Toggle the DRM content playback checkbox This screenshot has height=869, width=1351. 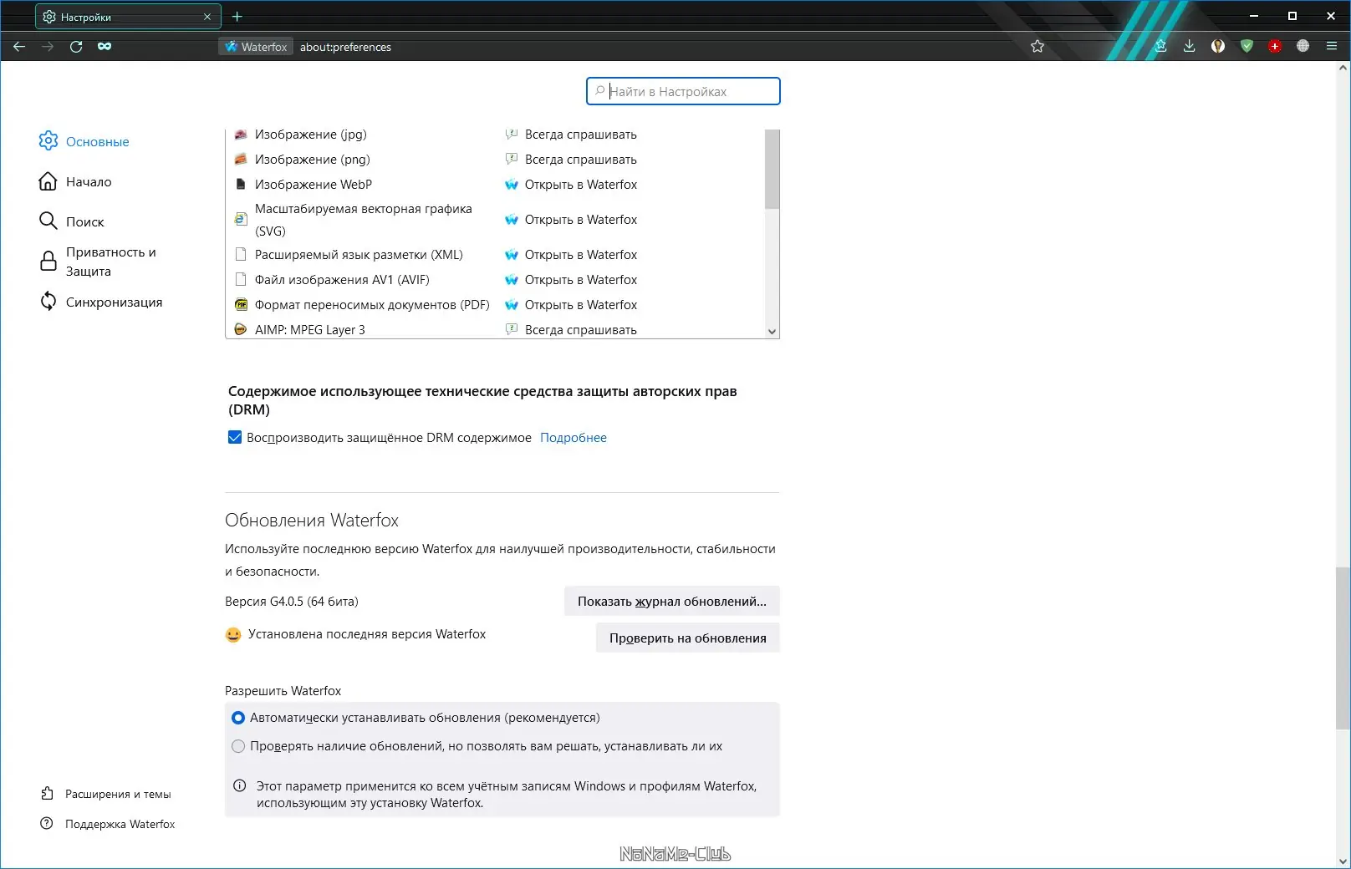[235, 437]
